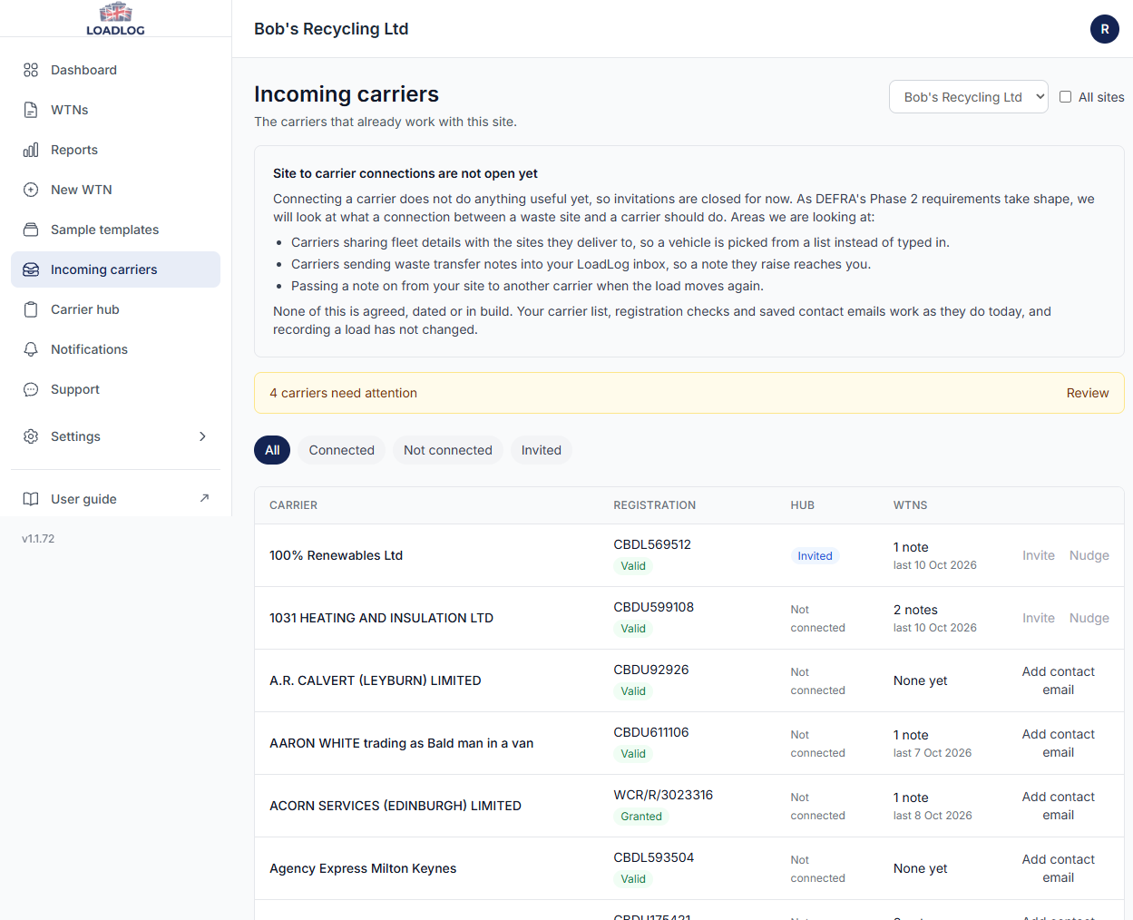Click the WTNs document icon
The height and width of the screenshot is (920, 1133).
(x=31, y=110)
